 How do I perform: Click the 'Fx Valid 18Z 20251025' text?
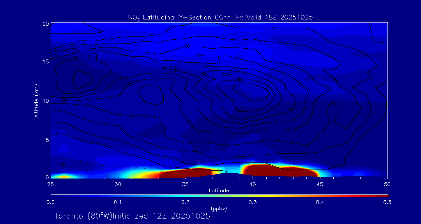click(x=274, y=17)
